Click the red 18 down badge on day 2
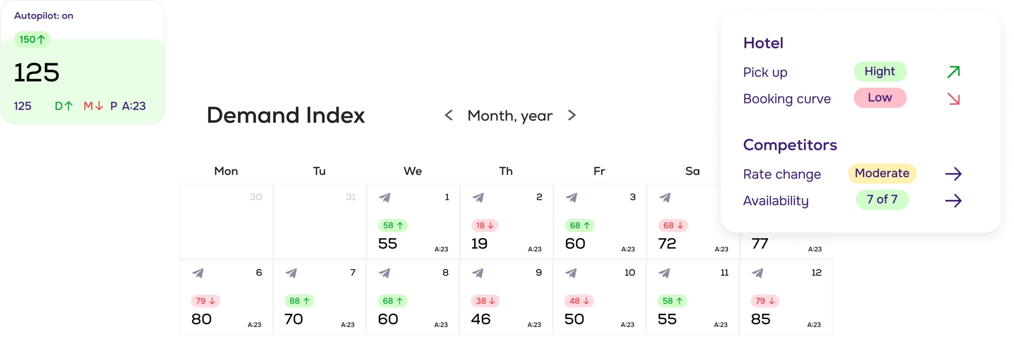This screenshot has height=349, width=1014. point(485,225)
